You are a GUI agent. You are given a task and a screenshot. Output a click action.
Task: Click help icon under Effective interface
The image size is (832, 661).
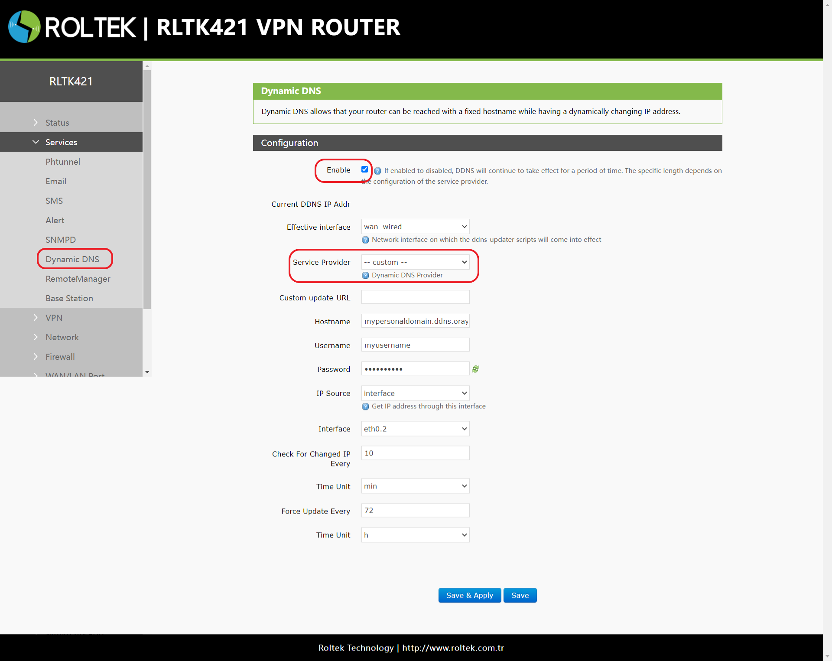[x=365, y=240]
